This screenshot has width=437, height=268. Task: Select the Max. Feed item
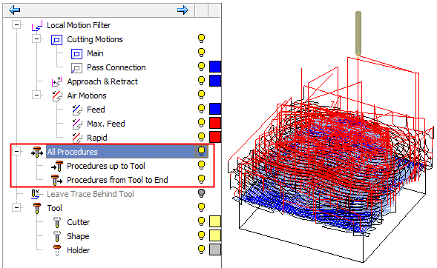click(106, 124)
